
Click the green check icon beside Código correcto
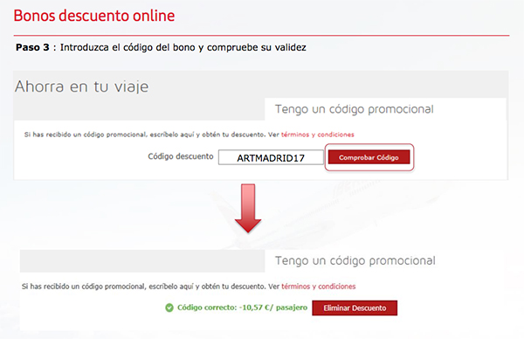[169, 308]
